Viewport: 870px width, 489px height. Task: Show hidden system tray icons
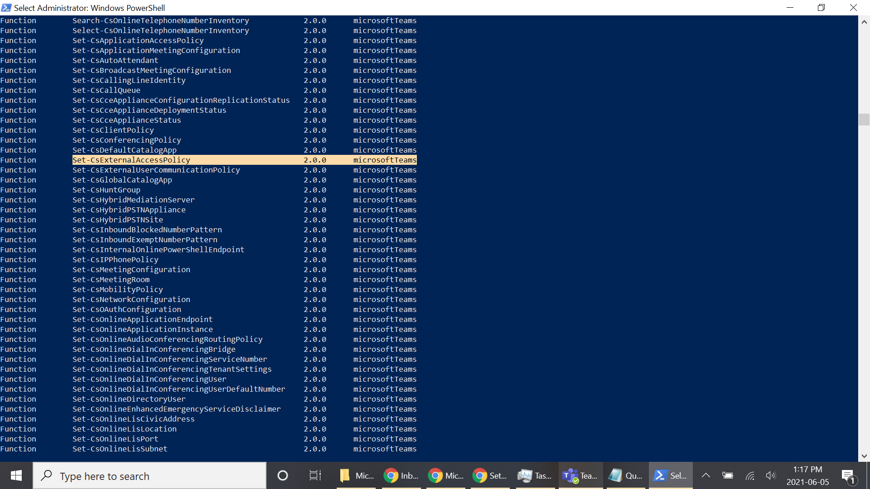706,475
